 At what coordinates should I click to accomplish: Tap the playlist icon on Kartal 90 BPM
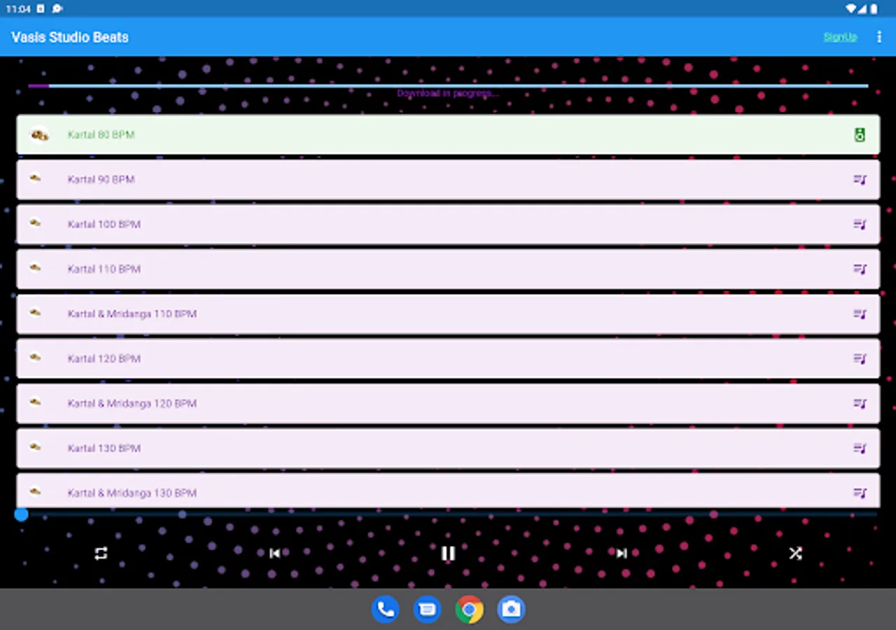860,180
